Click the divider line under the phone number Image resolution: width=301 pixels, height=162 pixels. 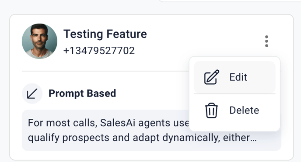105,71
